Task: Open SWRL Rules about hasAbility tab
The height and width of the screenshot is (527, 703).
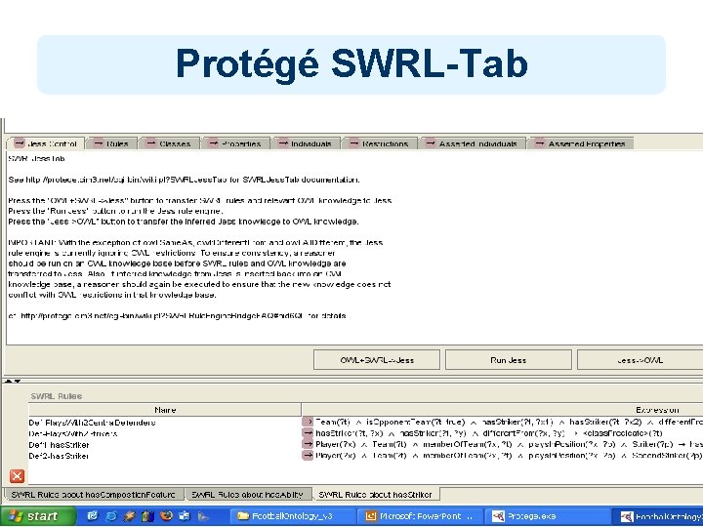Action: tap(247, 494)
